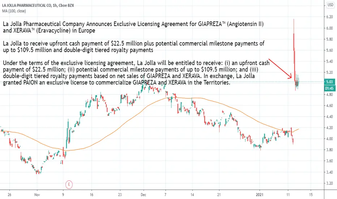Click the 5.60 price axis label
337x199 pixels.
pyautogui.click(x=329, y=50)
